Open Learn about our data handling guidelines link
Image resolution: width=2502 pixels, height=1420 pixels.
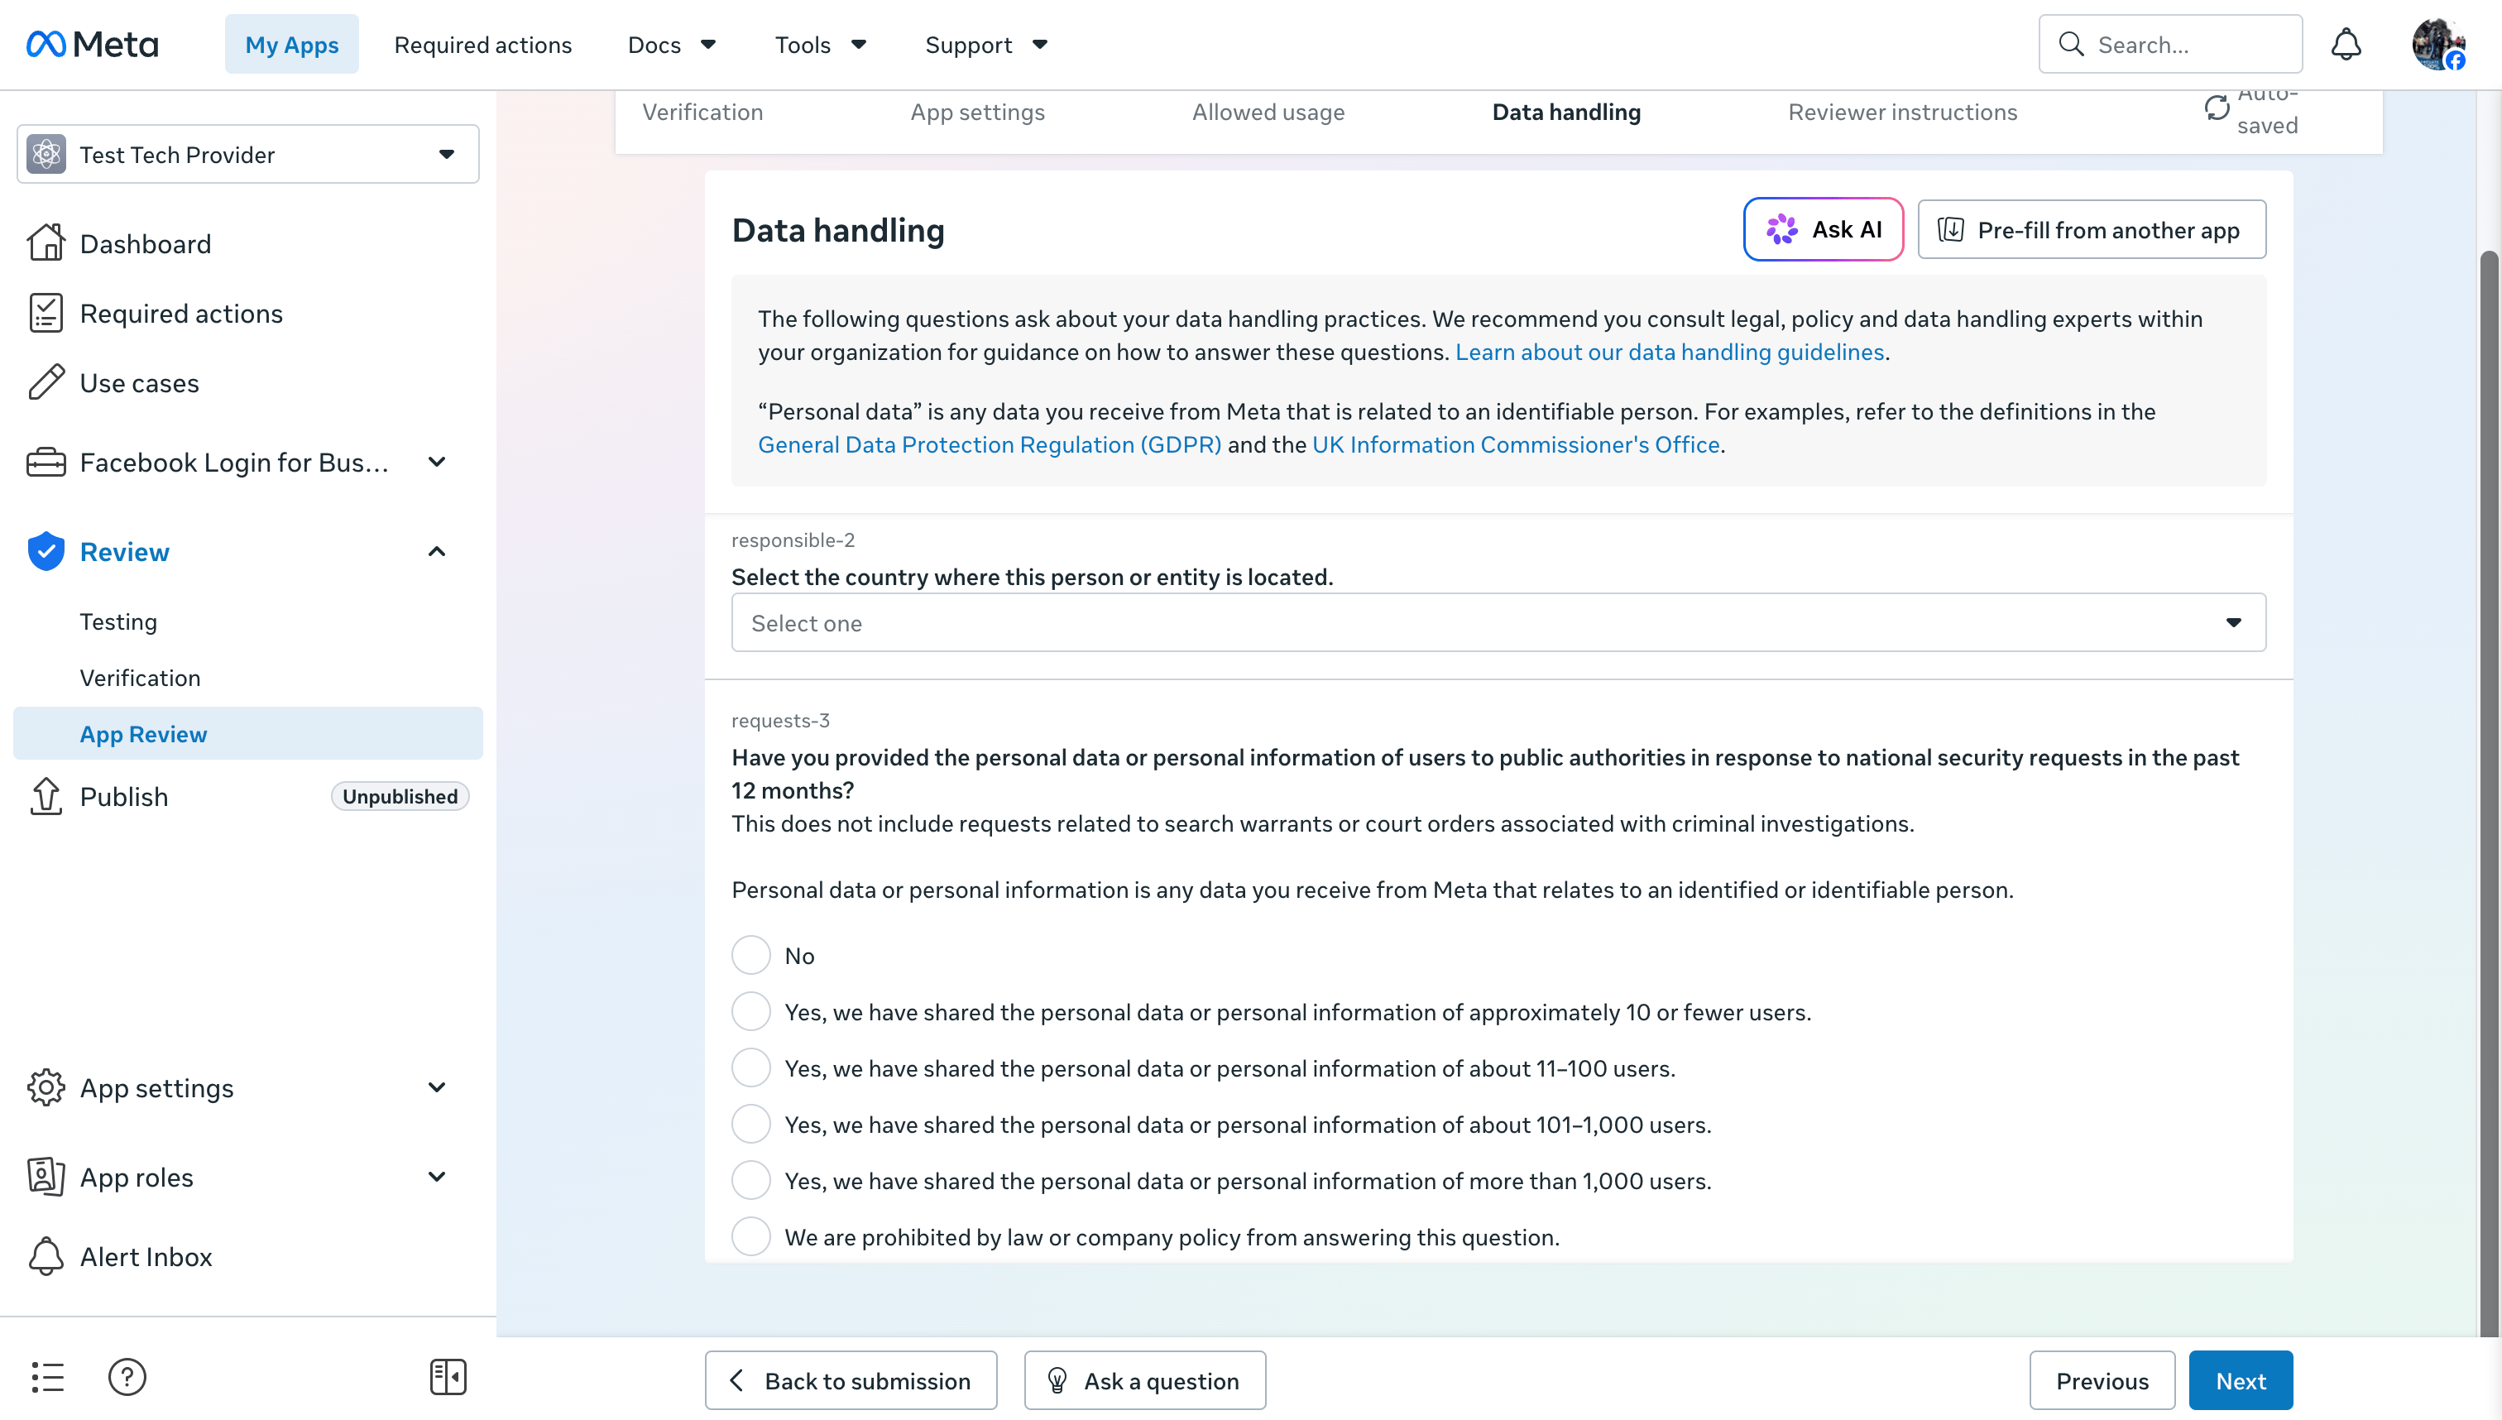pos(1668,352)
